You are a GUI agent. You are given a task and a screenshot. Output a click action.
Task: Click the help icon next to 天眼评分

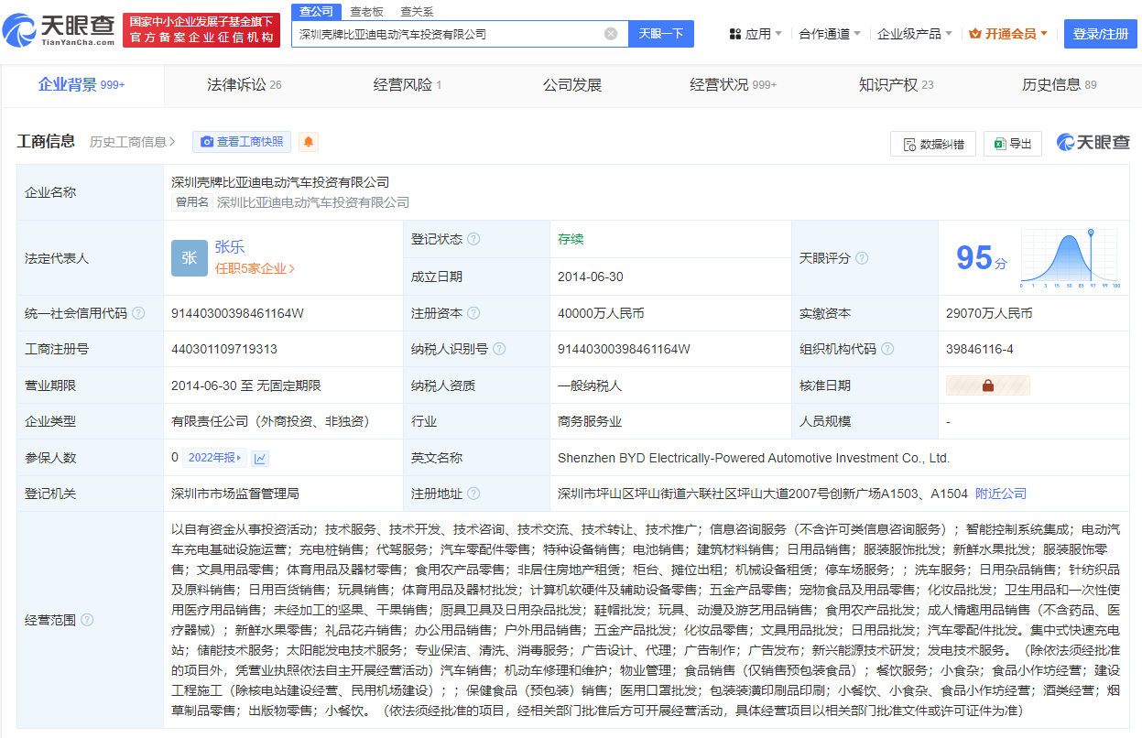pyautogui.click(x=862, y=258)
